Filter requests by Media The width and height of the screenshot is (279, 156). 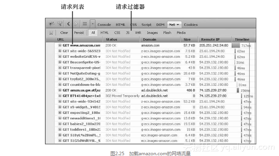[181, 33]
